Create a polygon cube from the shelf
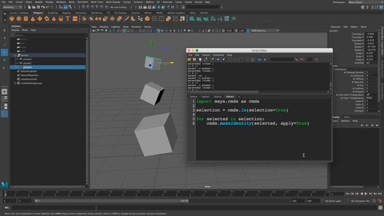The image size is (384, 216). 19,19
